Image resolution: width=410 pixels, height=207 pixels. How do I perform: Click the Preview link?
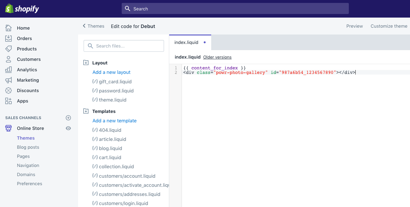354,26
